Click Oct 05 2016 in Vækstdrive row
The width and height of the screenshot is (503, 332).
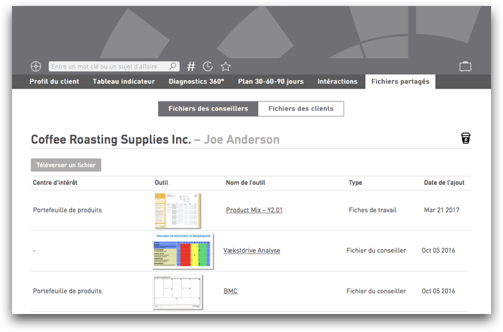click(x=438, y=250)
